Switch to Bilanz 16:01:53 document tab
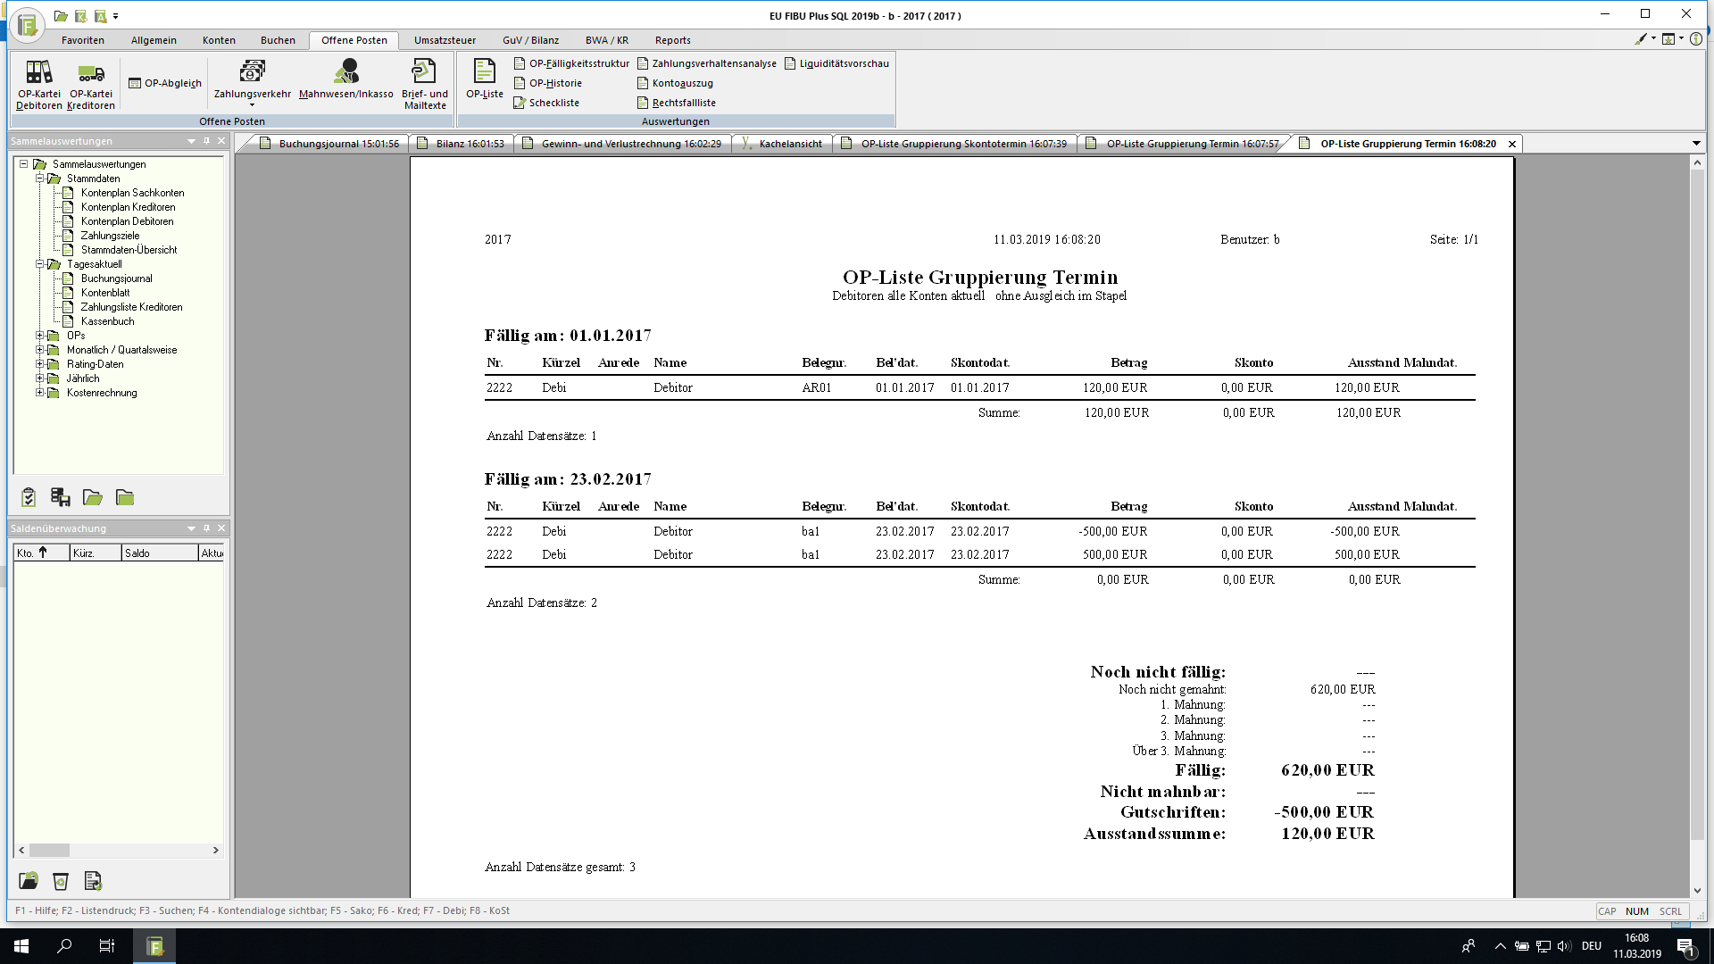 tap(461, 144)
